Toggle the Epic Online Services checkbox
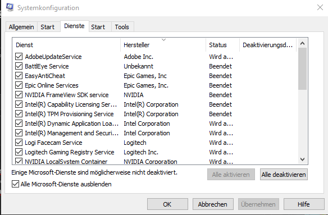The width and height of the screenshot is (328, 215). [19, 85]
